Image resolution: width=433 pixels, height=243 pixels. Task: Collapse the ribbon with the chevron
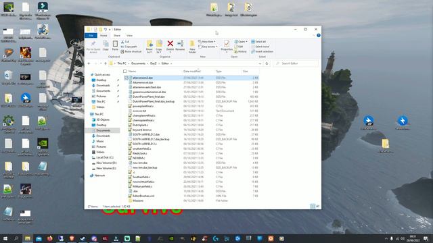[x=313, y=35]
